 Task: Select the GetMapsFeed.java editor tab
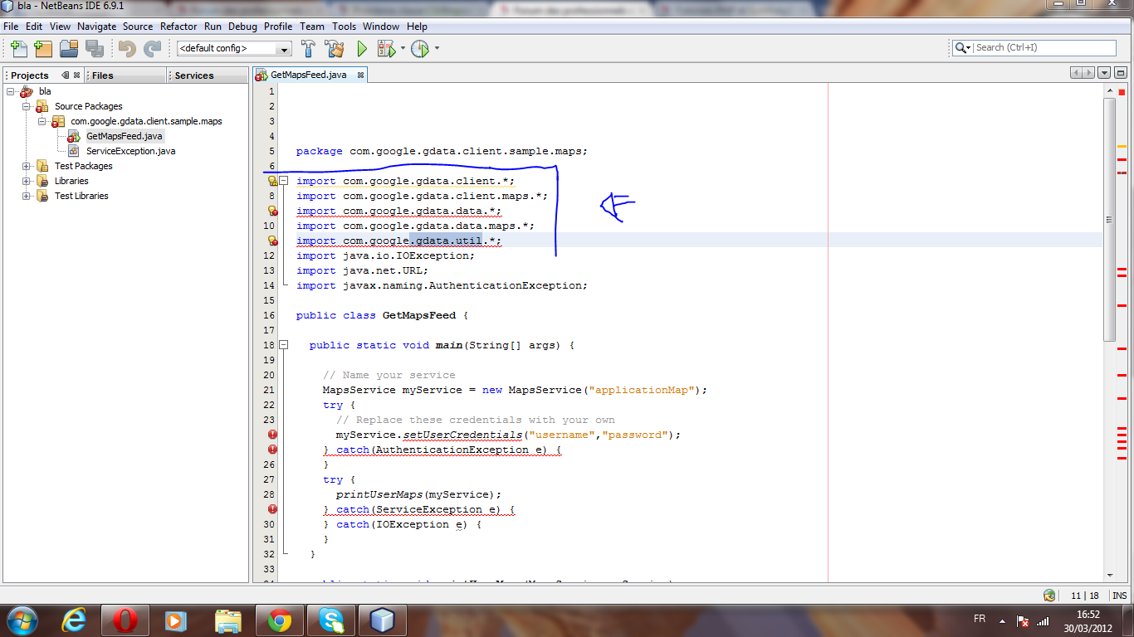[x=308, y=75]
